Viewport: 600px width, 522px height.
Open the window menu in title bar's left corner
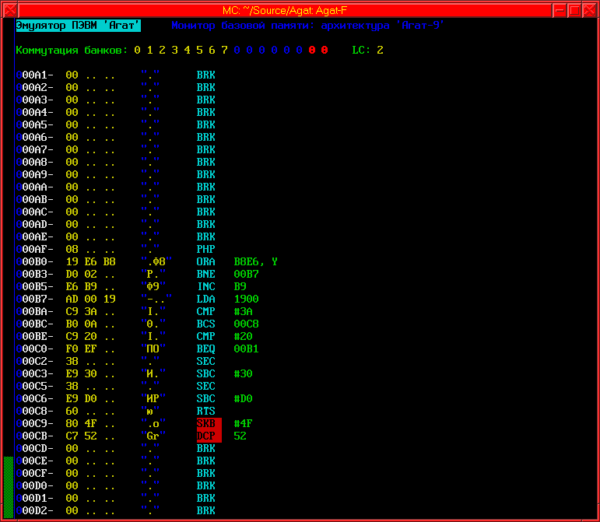9,9
